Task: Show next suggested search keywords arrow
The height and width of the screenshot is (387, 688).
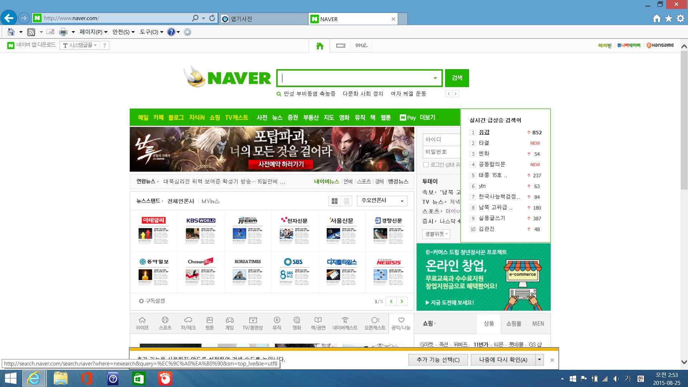Action: [x=455, y=94]
